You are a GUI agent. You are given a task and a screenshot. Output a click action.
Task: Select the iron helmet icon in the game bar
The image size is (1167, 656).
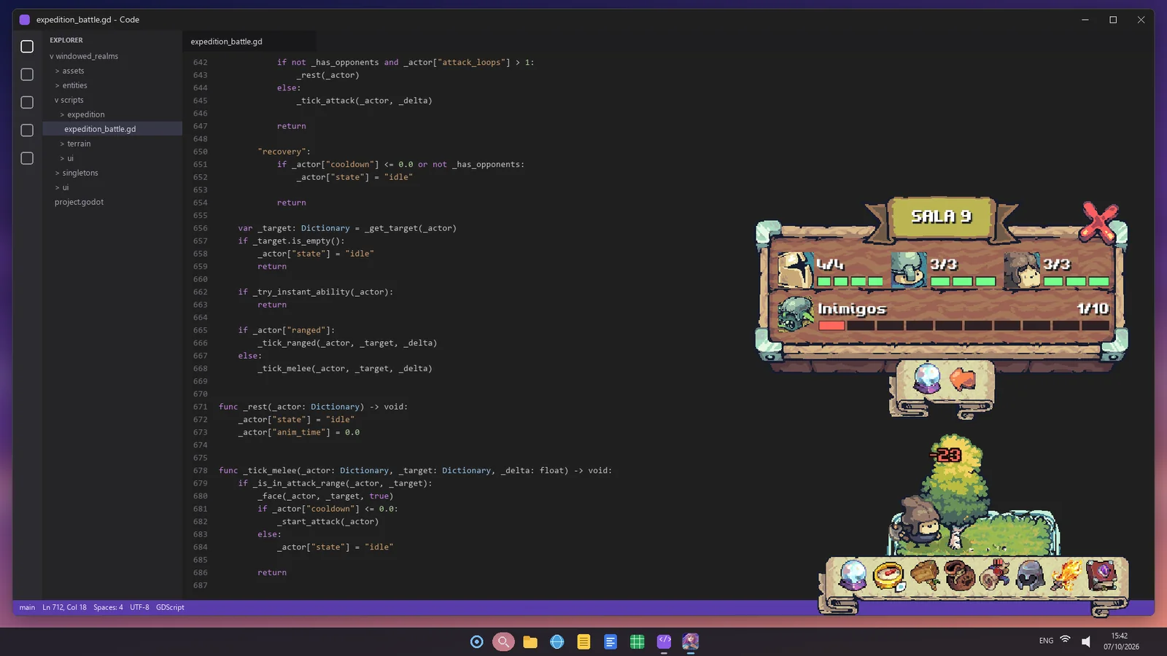click(1030, 576)
